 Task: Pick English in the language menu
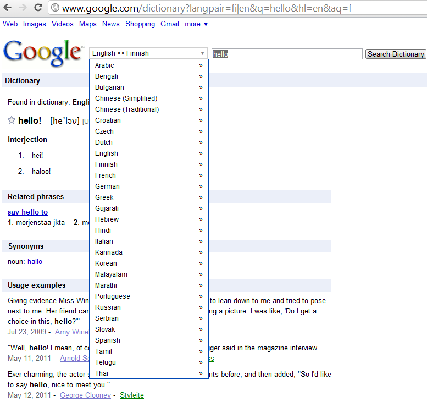coord(149,153)
